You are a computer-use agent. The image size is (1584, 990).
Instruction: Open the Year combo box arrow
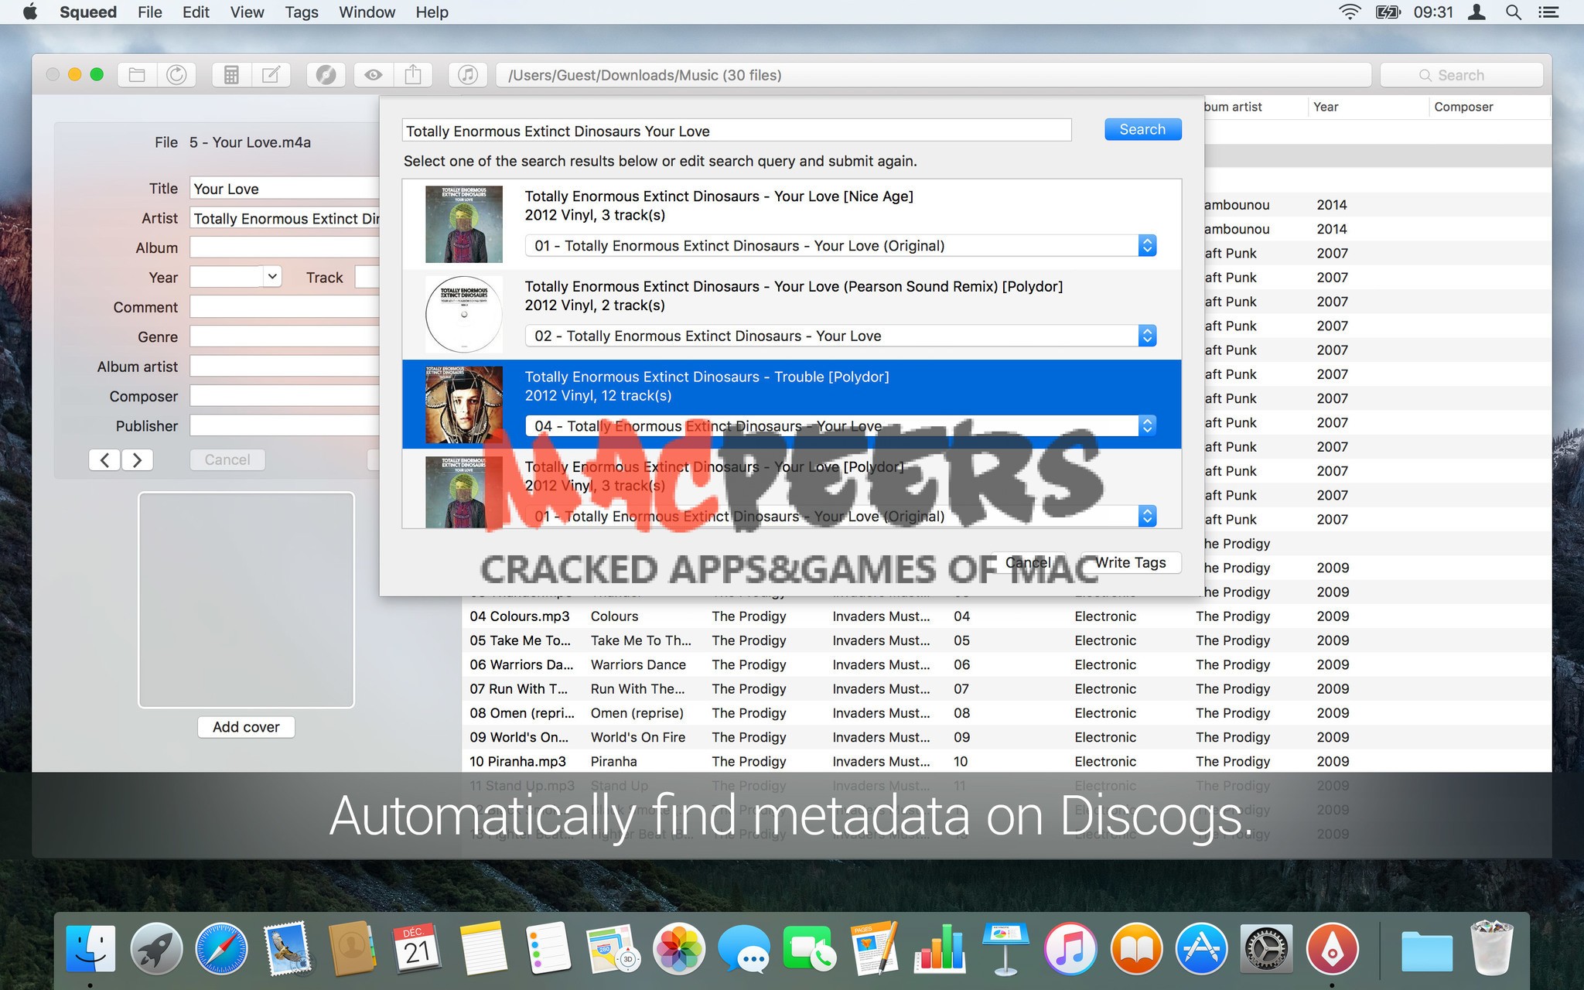[272, 276]
